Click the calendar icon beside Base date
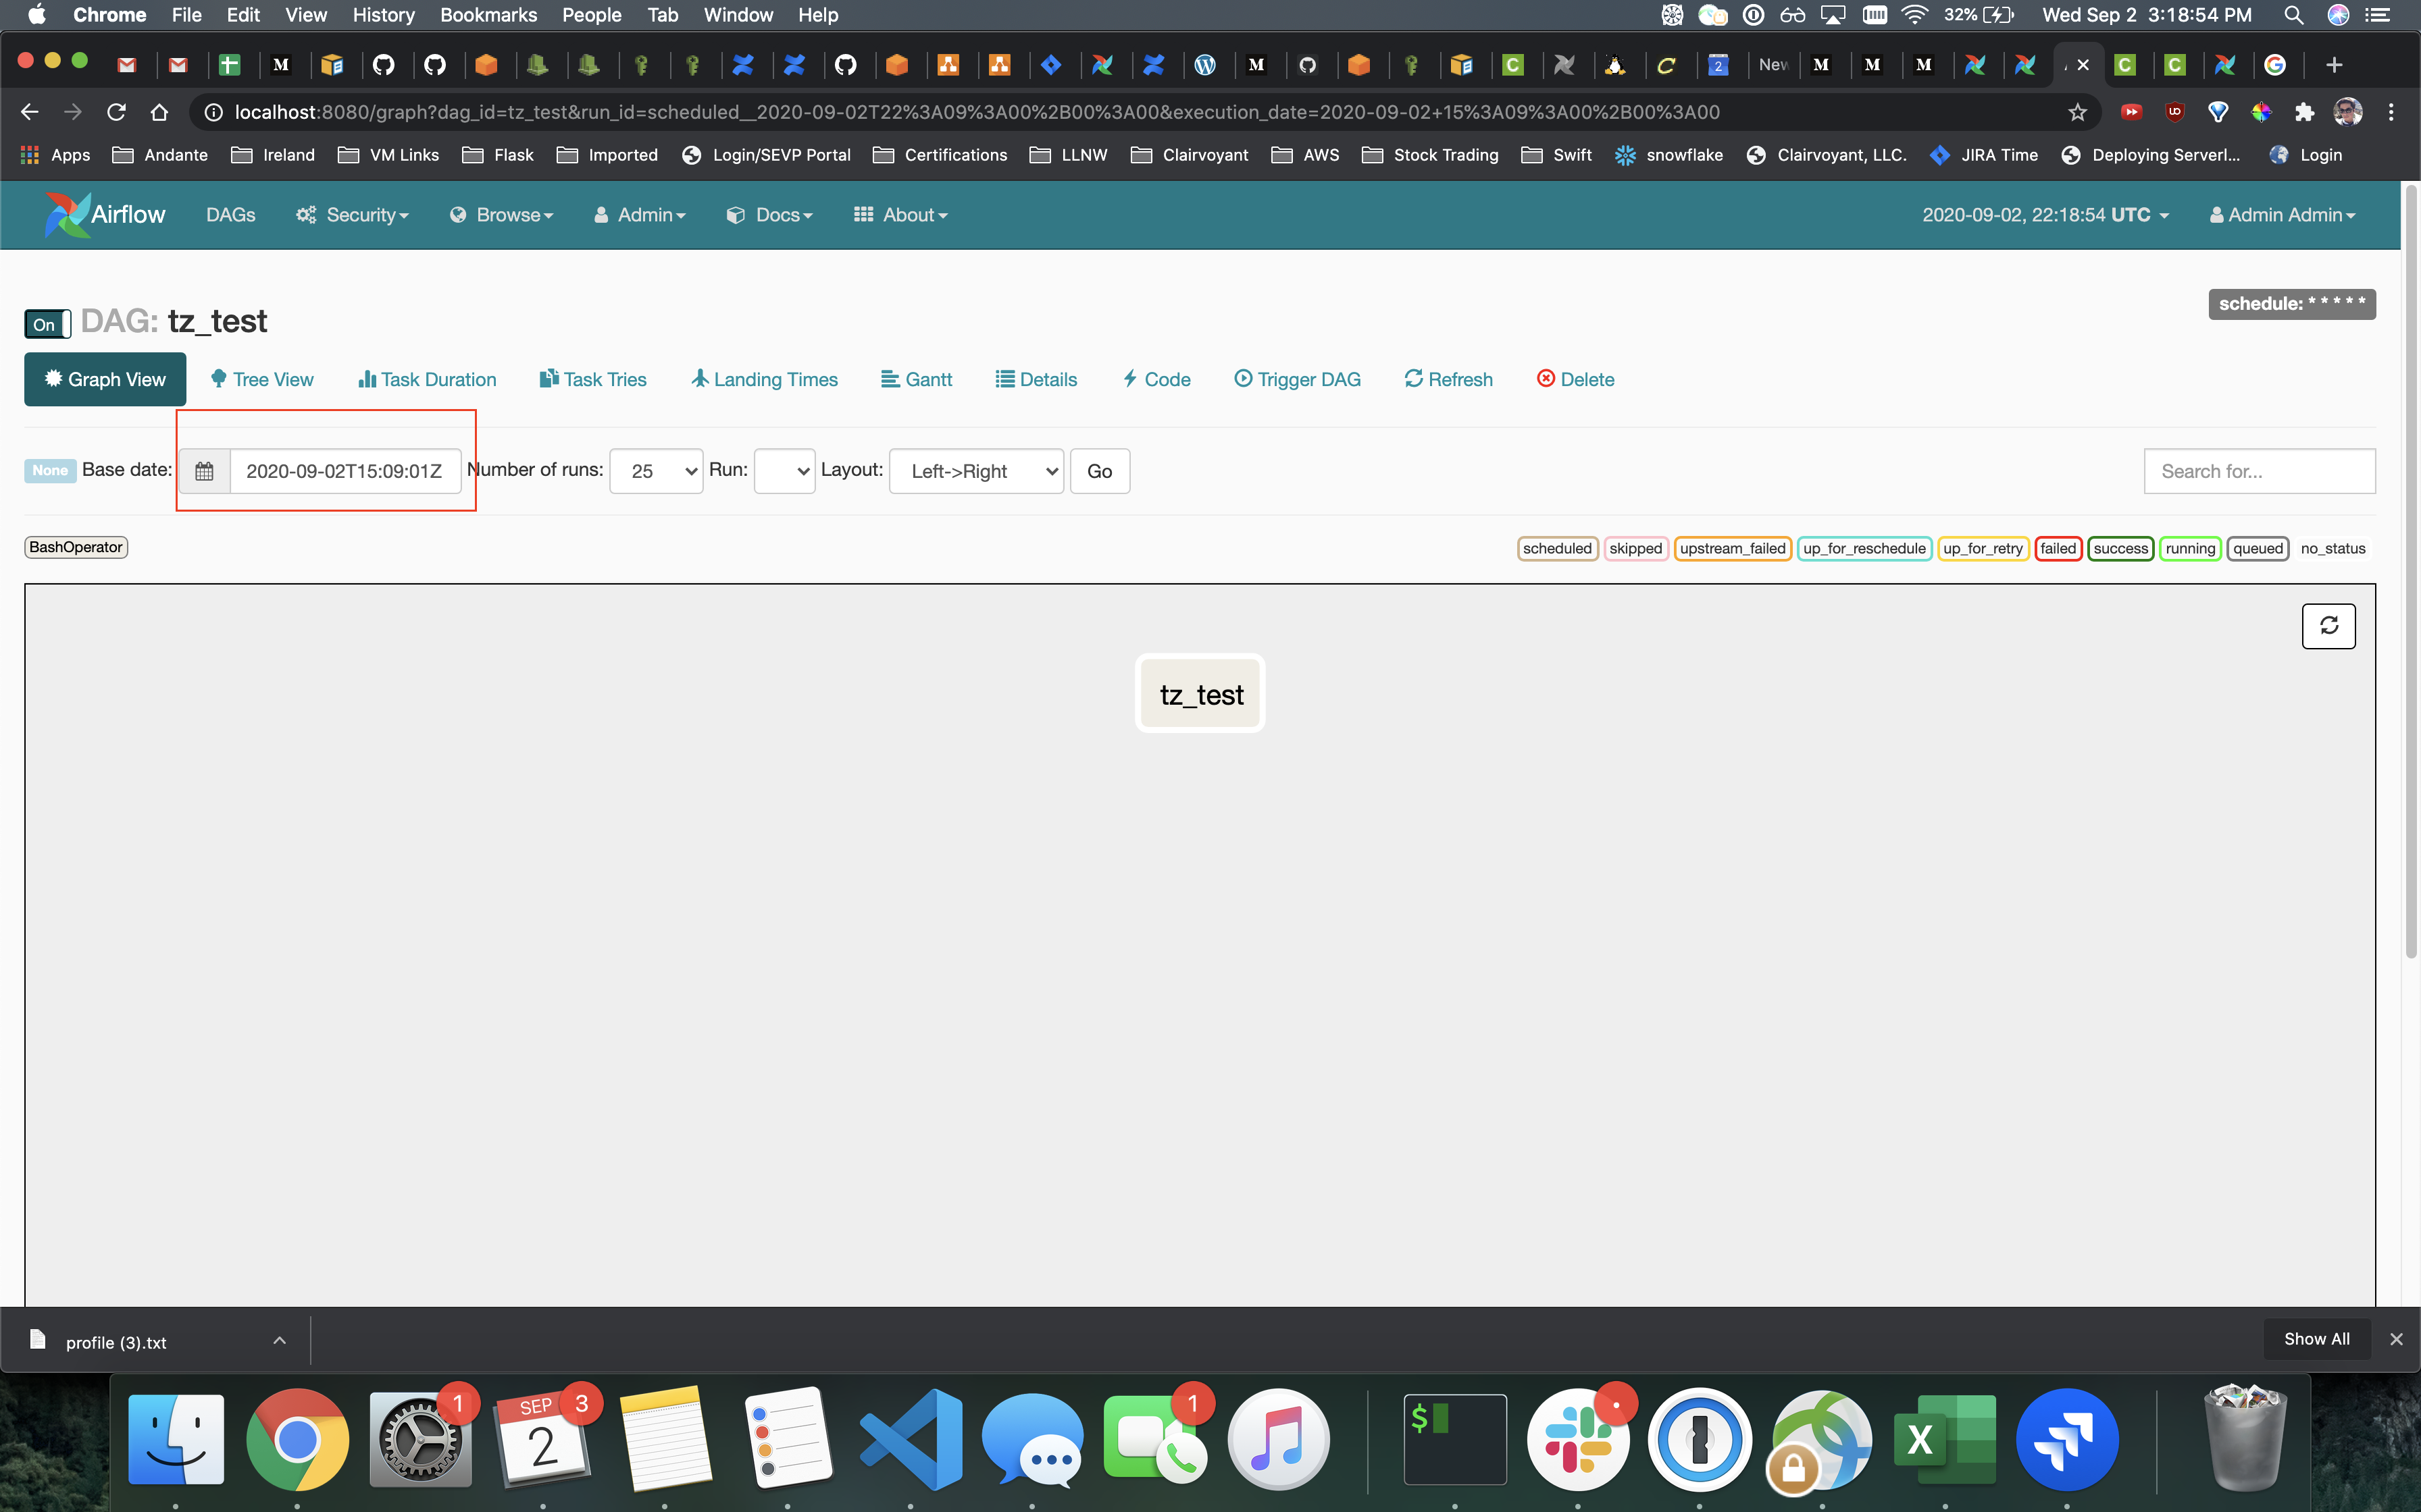 coord(204,471)
